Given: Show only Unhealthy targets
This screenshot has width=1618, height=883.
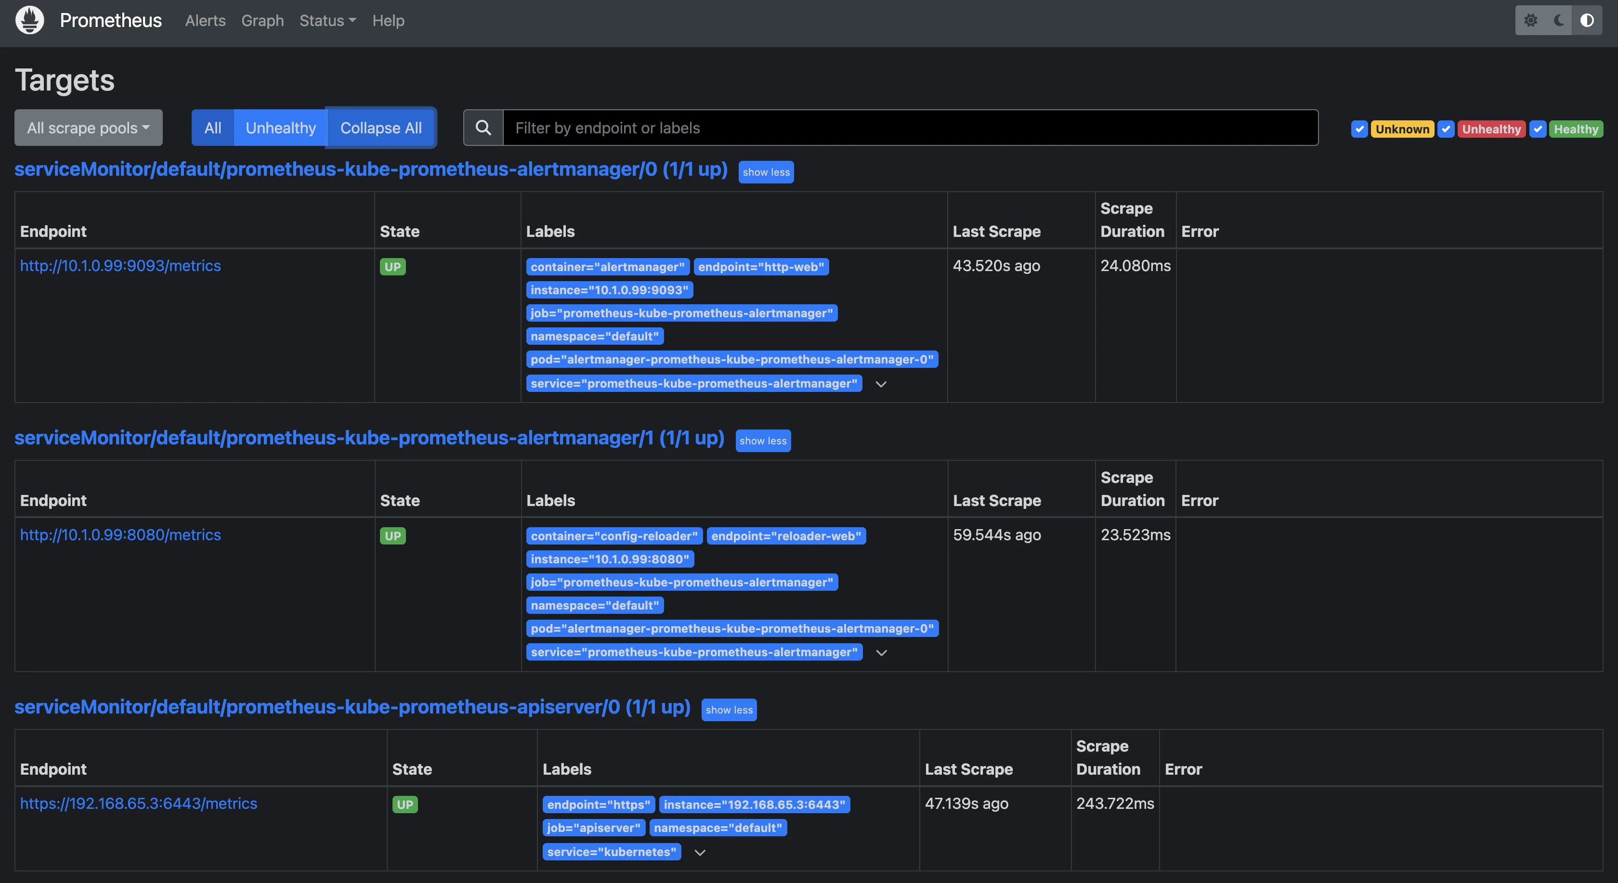Looking at the screenshot, I should click(281, 128).
